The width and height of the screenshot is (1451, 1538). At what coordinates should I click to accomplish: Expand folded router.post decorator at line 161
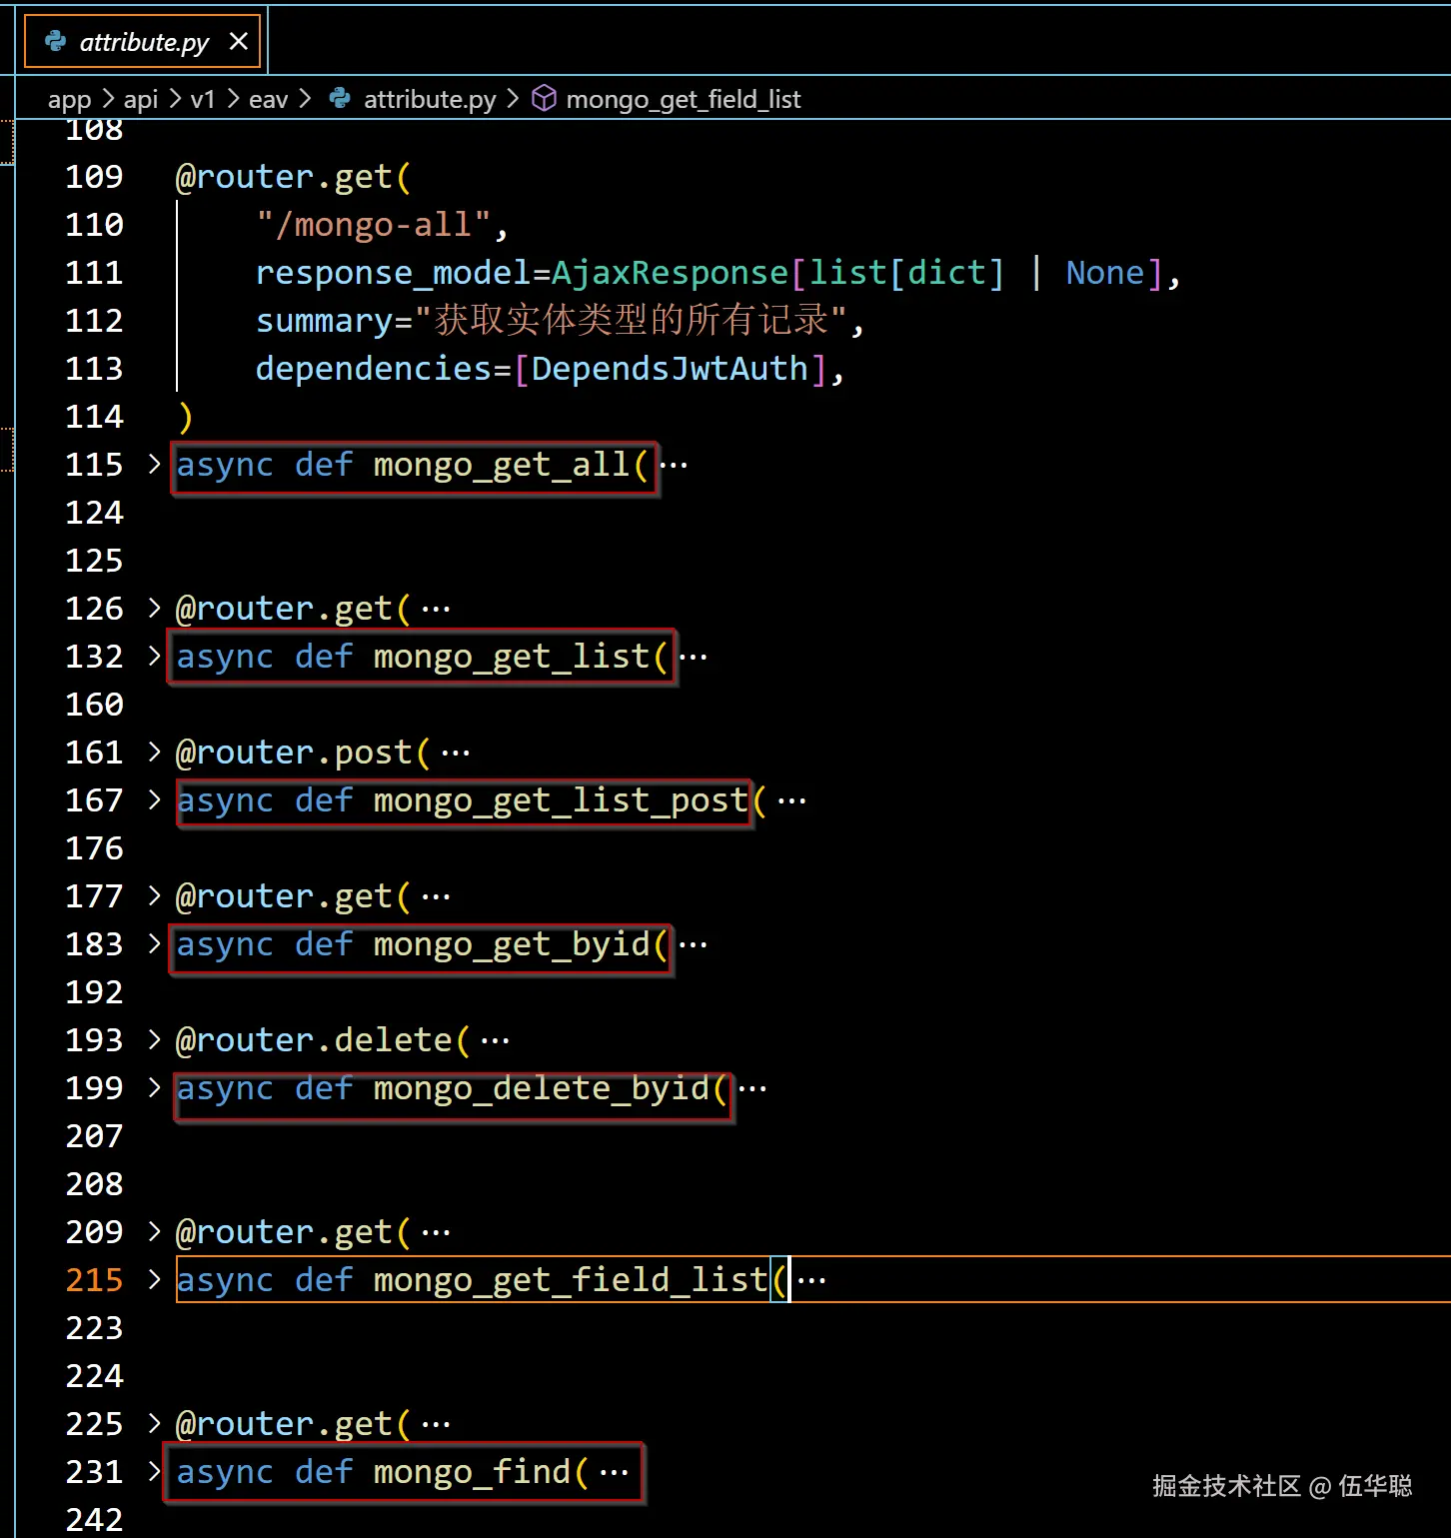[x=154, y=752]
